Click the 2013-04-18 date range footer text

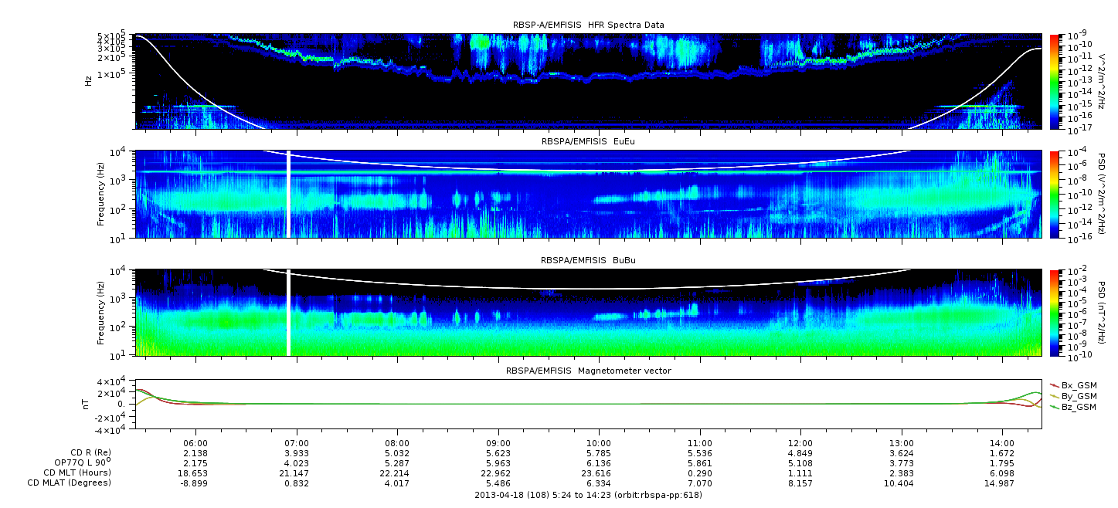point(588,494)
